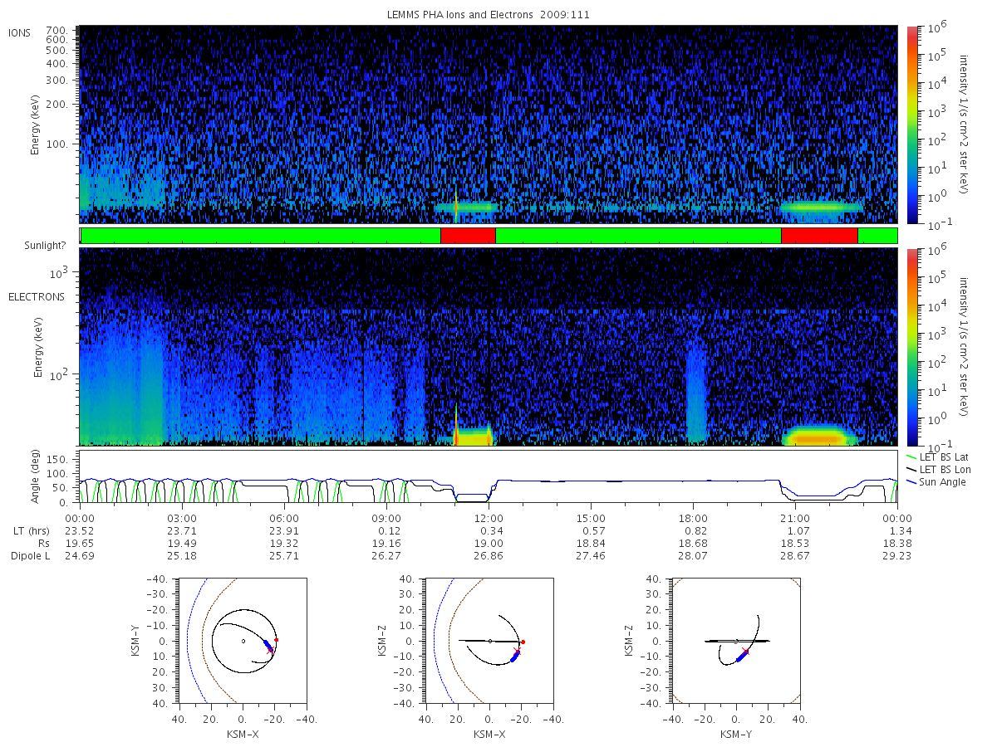This screenshot has height=747, width=997.
Task: Select the 'ELECTRONS' panel label
Action: pyautogui.click(x=36, y=296)
